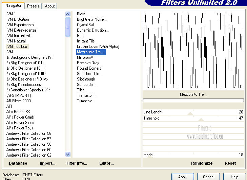The width and height of the screenshot is (247, 180).
Task: Choose the Dynamic Diffusion... filter
Action: [93, 30]
